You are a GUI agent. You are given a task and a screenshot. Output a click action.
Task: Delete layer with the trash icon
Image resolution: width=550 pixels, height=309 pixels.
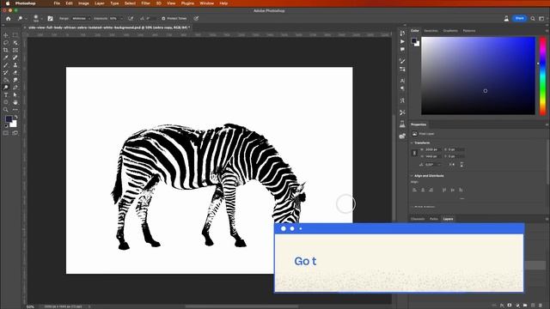[x=541, y=306]
